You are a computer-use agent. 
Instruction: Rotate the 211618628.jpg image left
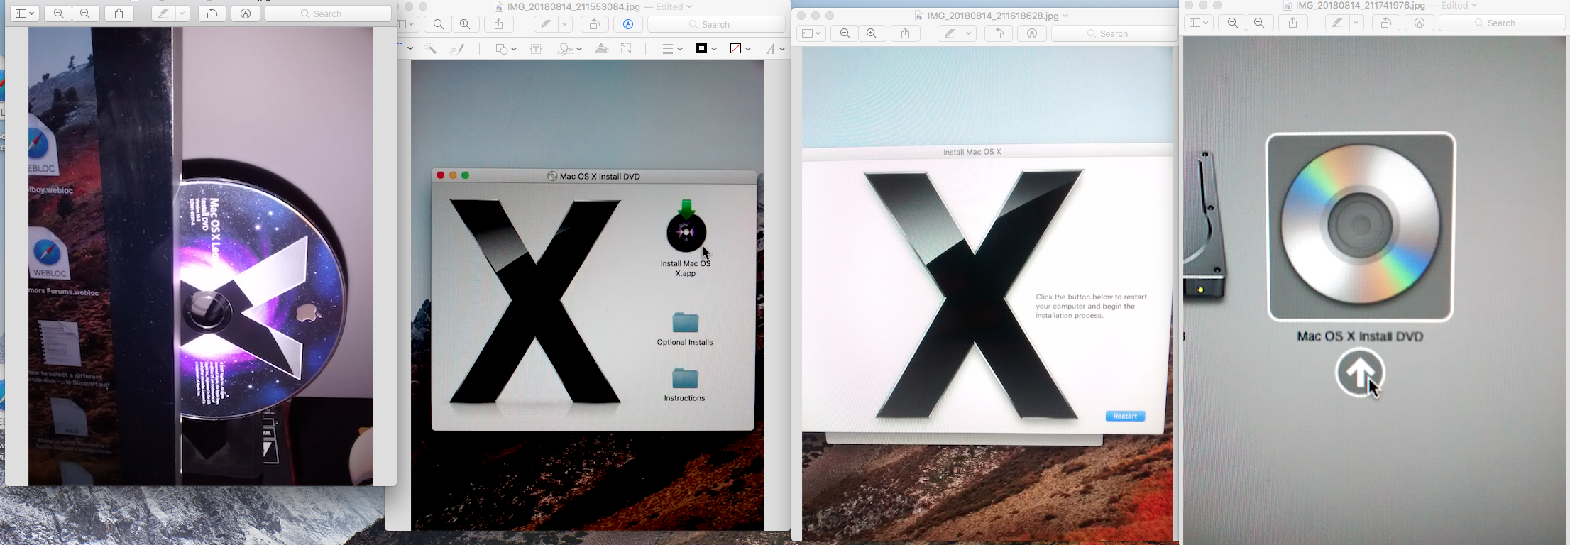pyautogui.click(x=999, y=33)
